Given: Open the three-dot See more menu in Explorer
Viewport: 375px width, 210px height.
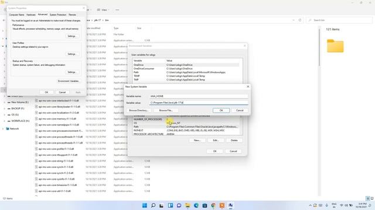Looking at the screenshot, I should (x=117, y=10).
